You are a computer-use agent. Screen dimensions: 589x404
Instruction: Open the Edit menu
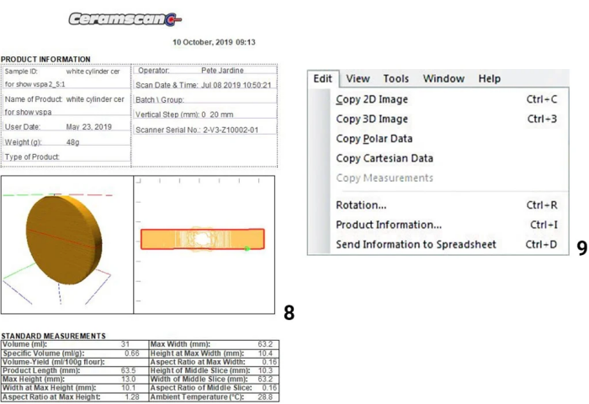[322, 78]
